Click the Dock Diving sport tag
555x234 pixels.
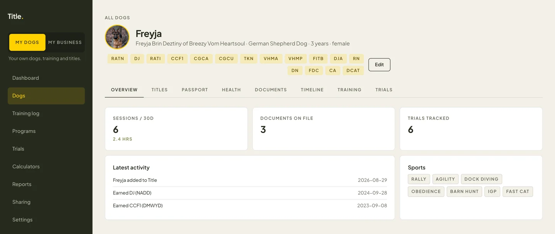click(481, 179)
